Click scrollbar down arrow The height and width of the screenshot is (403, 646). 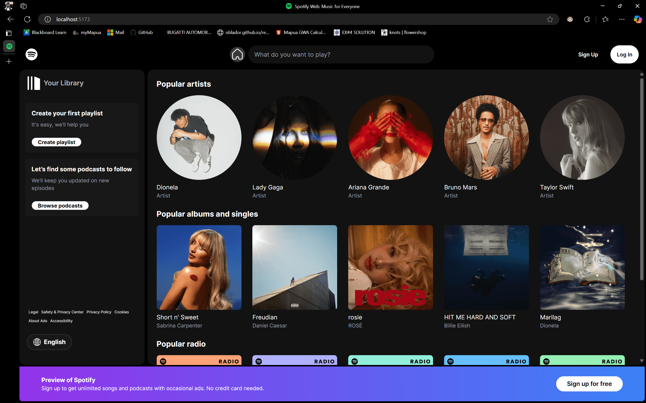point(642,361)
